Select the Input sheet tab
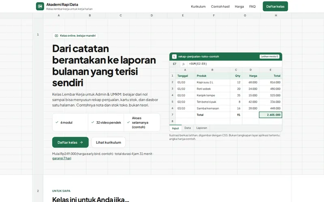This screenshot has width=324, height=202. tap(175, 128)
